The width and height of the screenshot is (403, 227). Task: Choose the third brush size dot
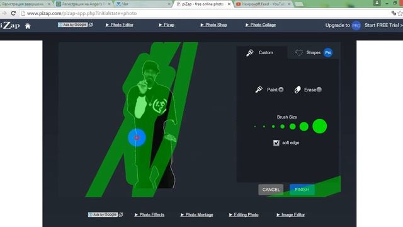coord(273,127)
